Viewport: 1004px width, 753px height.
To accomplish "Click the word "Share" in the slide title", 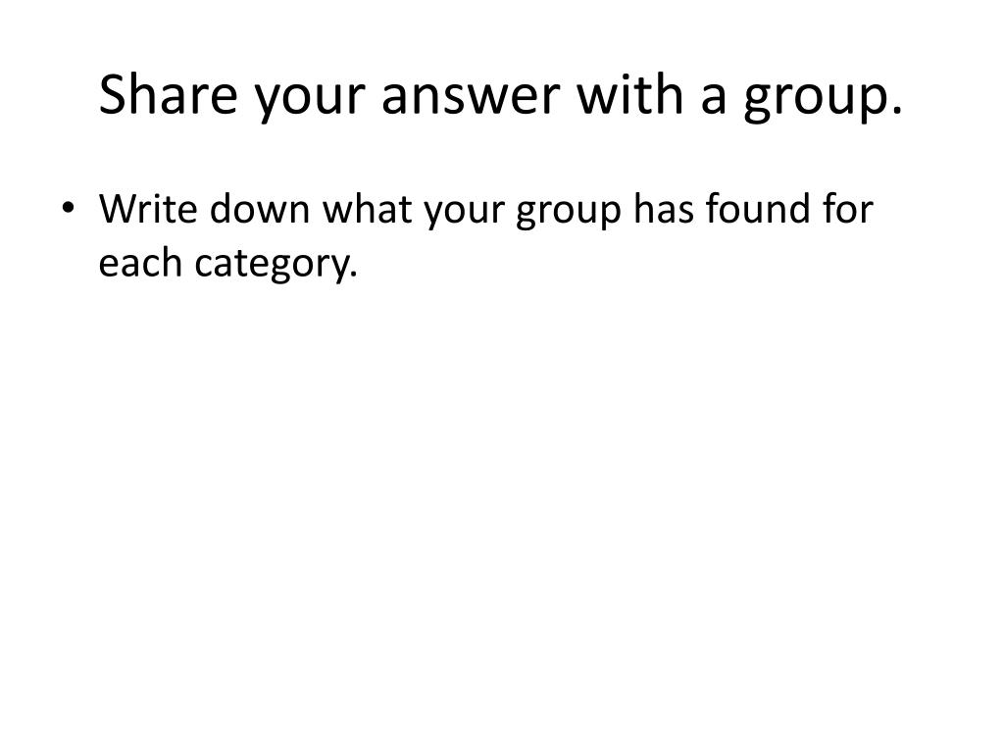I will click(169, 94).
